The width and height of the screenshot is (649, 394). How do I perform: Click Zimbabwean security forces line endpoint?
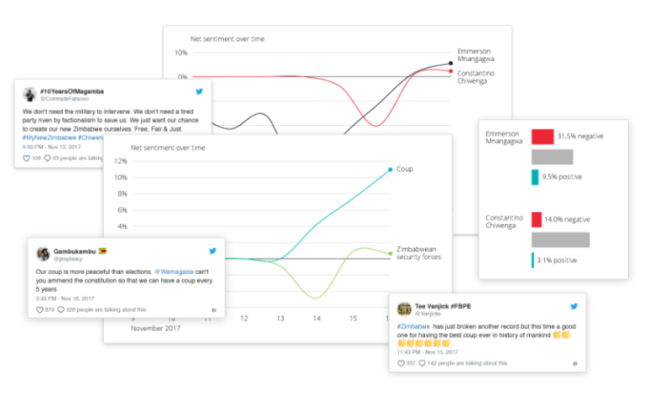[390, 251]
